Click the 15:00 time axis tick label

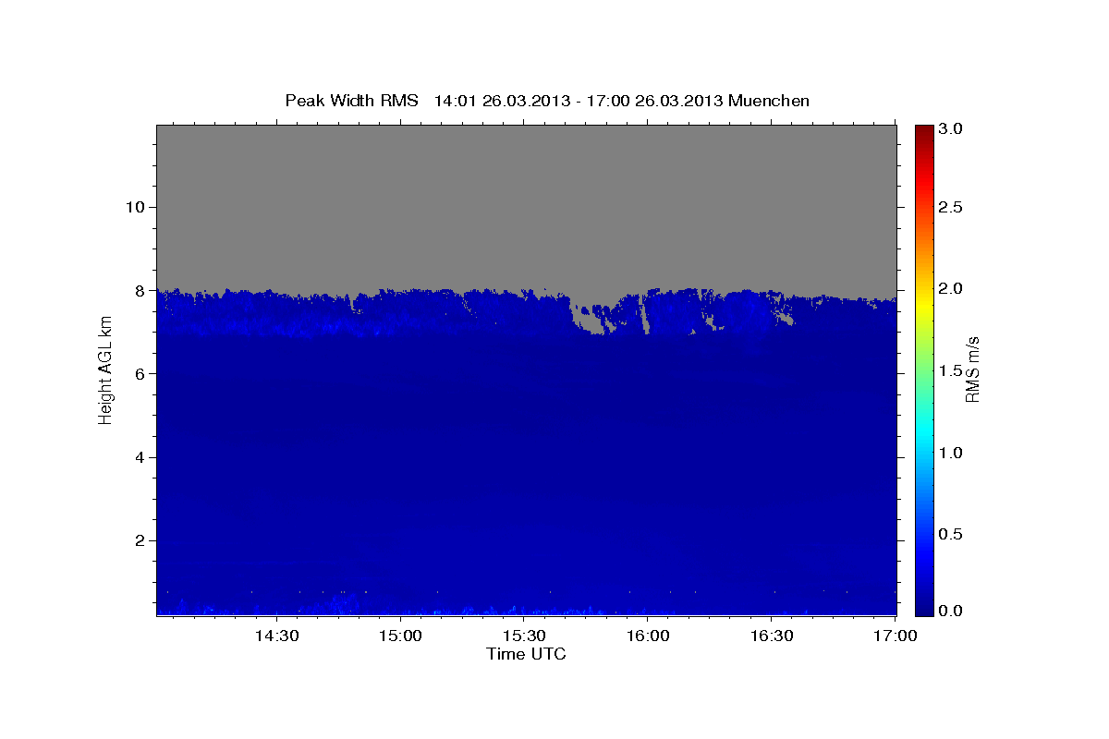[x=399, y=636]
